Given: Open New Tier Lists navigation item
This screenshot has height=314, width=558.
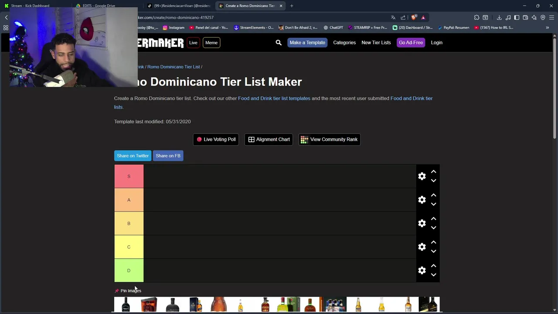Looking at the screenshot, I should coord(376,42).
